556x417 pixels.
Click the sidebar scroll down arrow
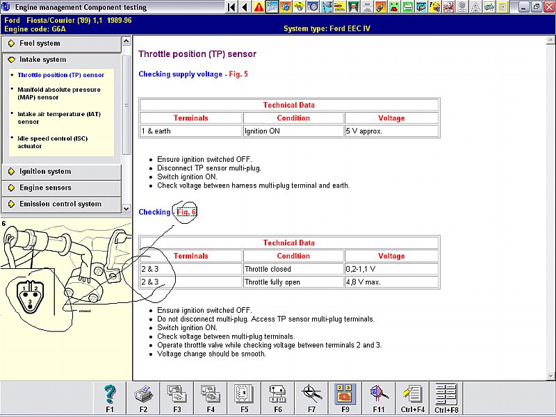tap(126, 208)
